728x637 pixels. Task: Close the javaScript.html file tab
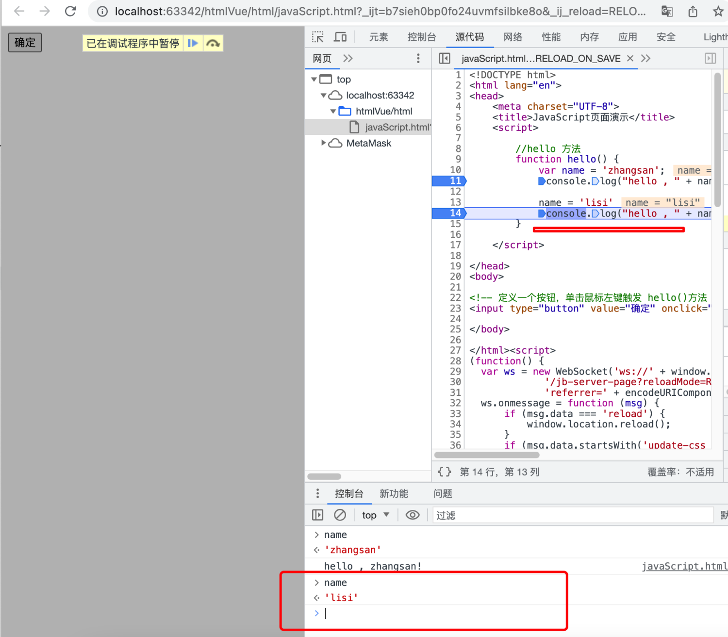tap(630, 58)
